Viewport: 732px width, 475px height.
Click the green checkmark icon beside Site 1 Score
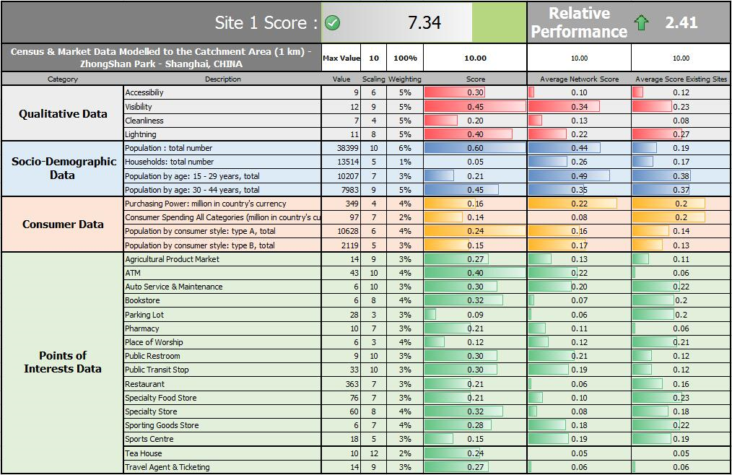click(x=332, y=22)
